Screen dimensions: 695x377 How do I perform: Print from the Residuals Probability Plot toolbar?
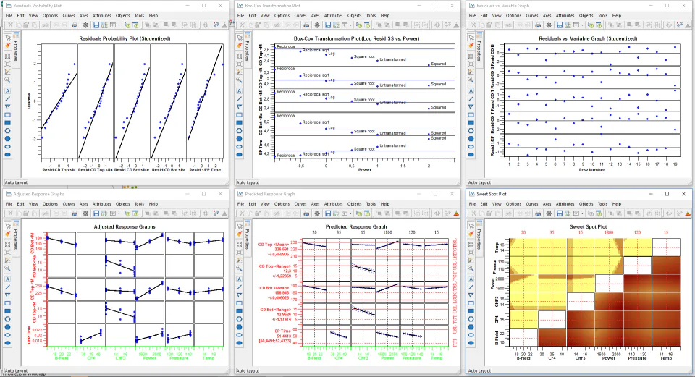75,25
